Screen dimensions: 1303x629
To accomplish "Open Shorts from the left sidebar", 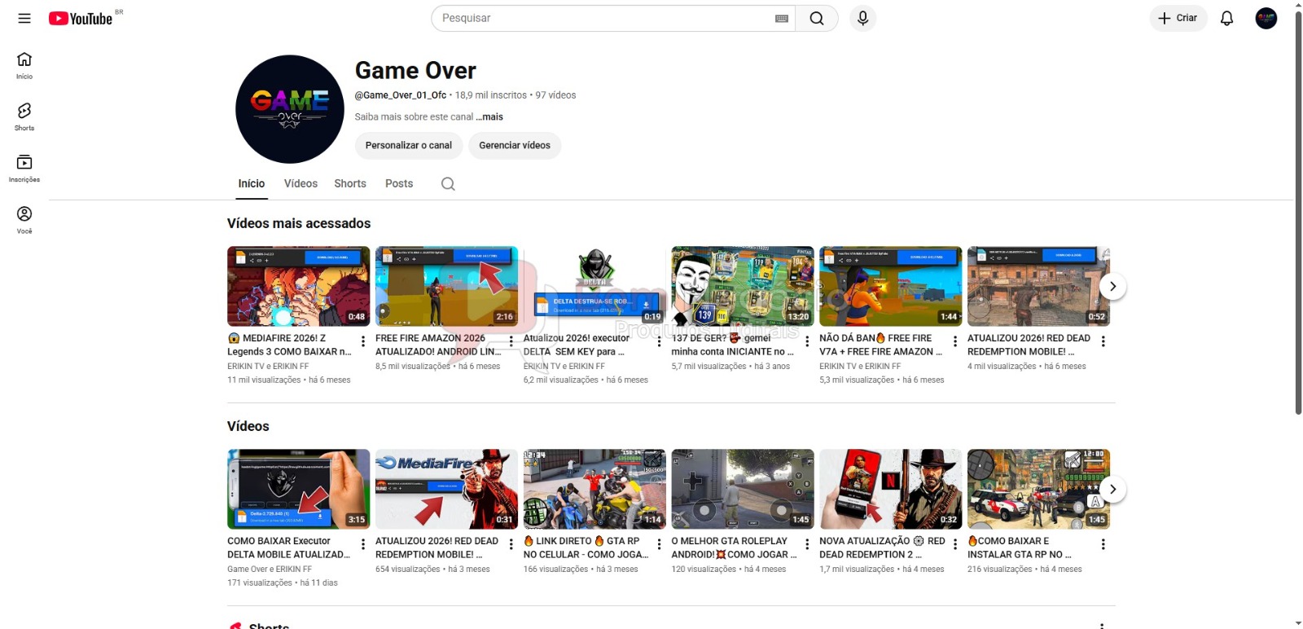I will pyautogui.click(x=24, y=117).
